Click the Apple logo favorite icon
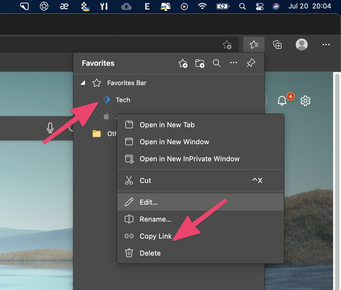 point(106,116)
